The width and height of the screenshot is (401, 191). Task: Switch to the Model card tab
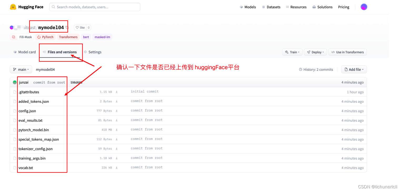pyautogui.click(x=24, y=52)
